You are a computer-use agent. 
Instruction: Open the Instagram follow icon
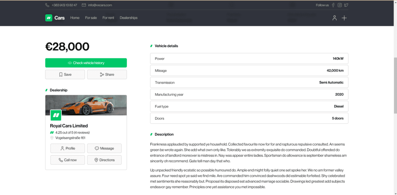click(x=340, y=5)
